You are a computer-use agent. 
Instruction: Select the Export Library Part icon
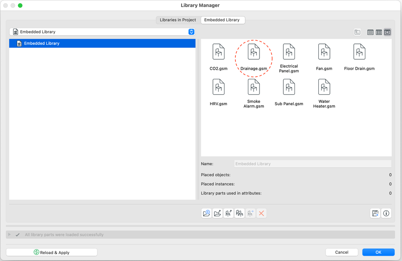(x=228, y=213)
